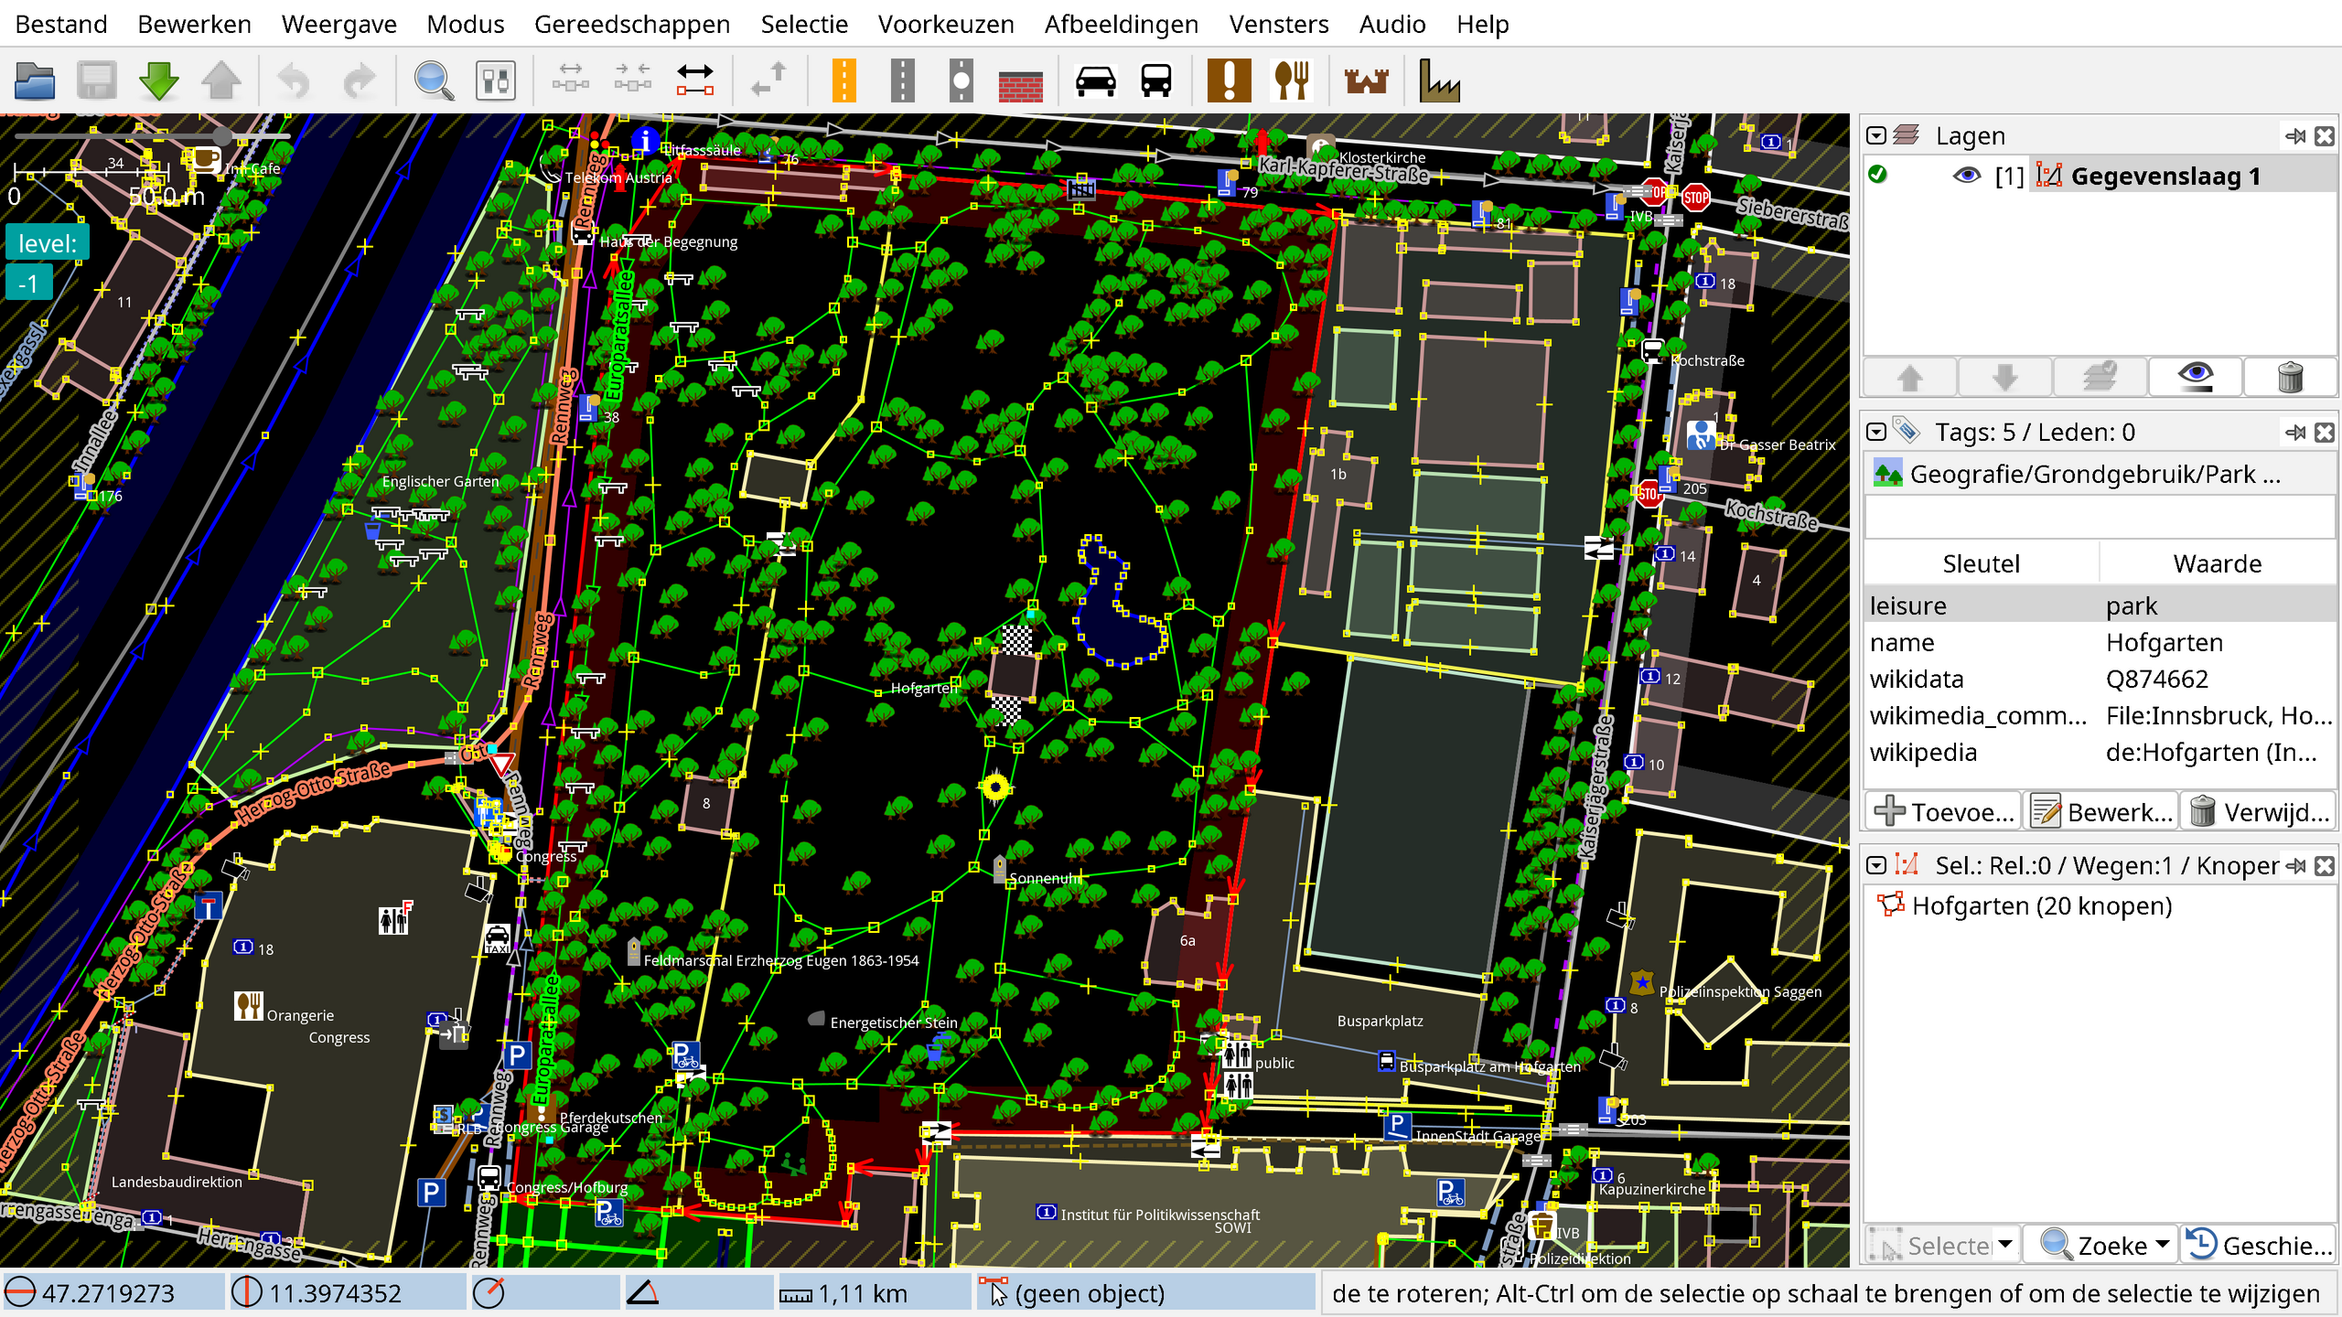Click the Toevoegen tag button
Screen dimensions: 2342x1317
(x=1943, y=811)
